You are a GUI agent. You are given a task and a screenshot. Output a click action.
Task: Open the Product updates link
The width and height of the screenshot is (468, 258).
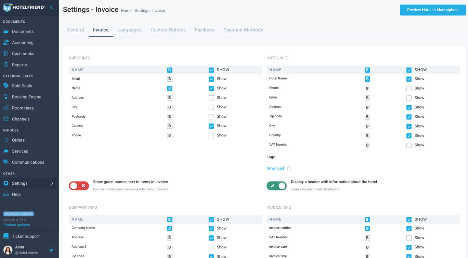[x=17, y=225]
